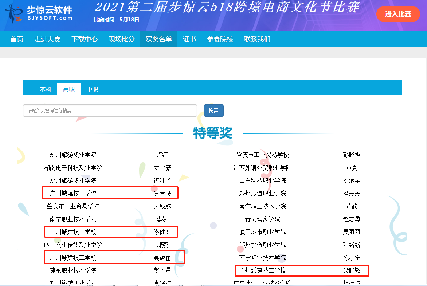This screenshot has height=286, width=427.
Task: Select 青岛滨海学院 entry
Action: click(x=263, y=219)
